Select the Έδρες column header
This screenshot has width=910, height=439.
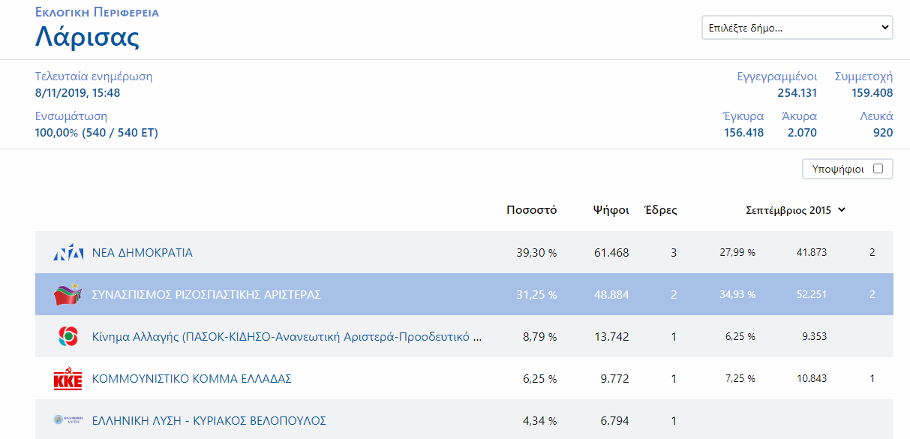coord(661,210)
